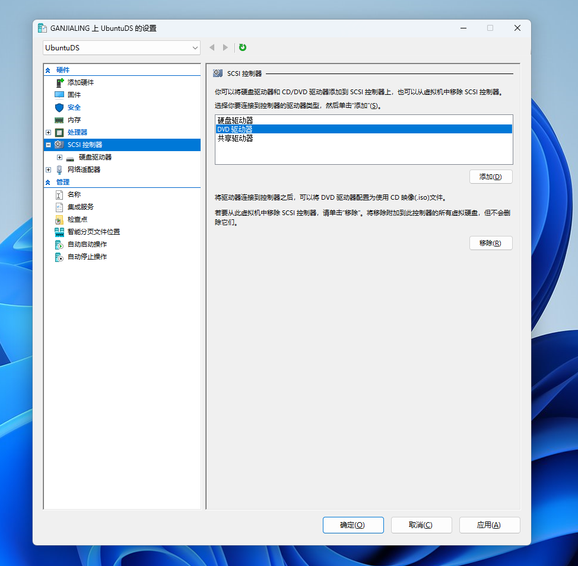This screenshot has height=566, width=578.
Task: Open 名称 management entry
Action: click(74, 195)
